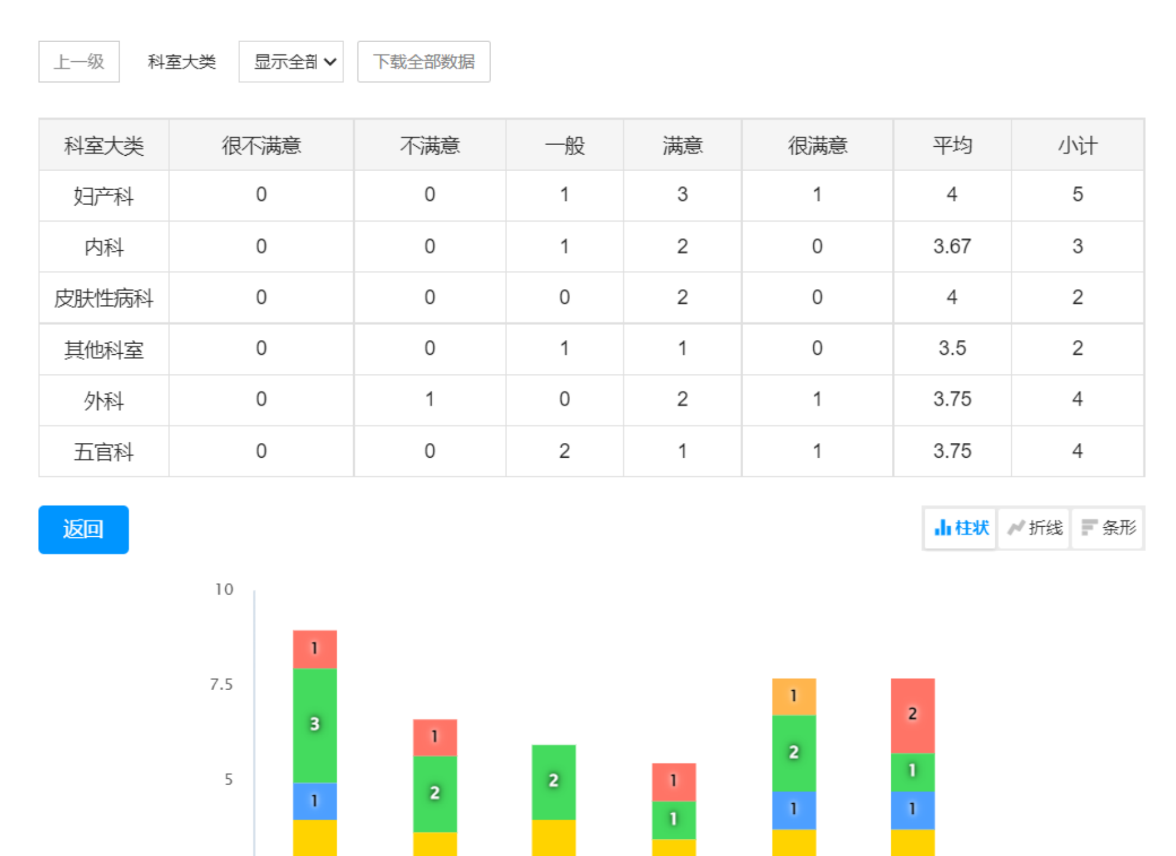The height and width of the screenshot is (856, 1176).
Task: Click the green segment labeled 2 in fifth bar
Action: [794, 753]
